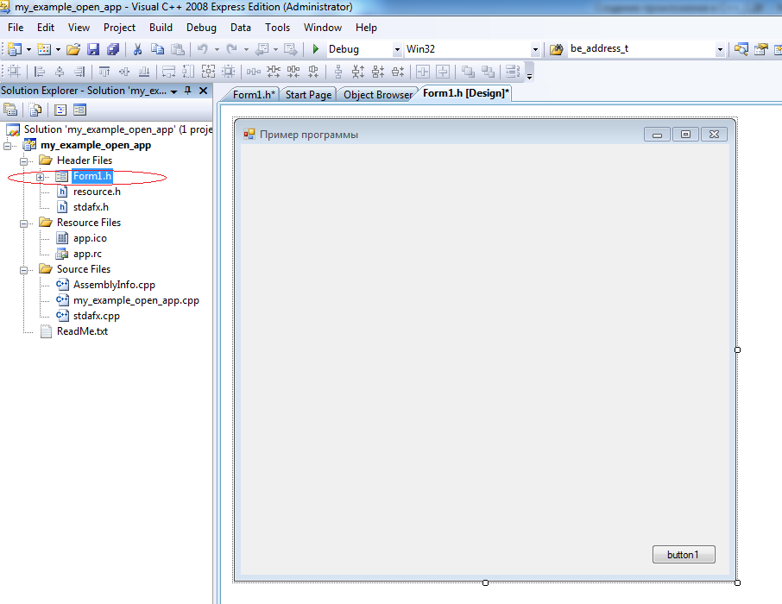Open the Win32 platform dropdown
The image size is (782, 604).
[x=535, y=49]
